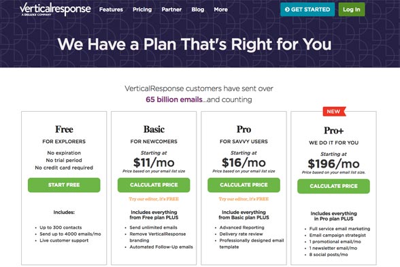Image resolution: width=400 pixels, height=267 pixels.
Task: Click the arrow icon in Get Started
Action: click(x=287, y=10)
